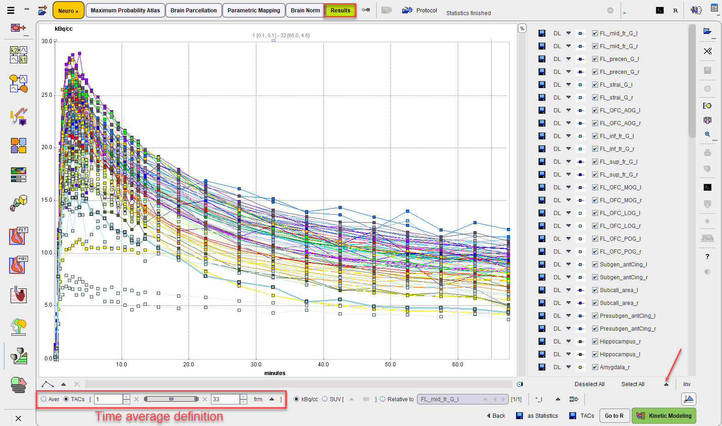
Task: Select the Aver radio button
Action: pyautogui.click(x=44, y=399)
